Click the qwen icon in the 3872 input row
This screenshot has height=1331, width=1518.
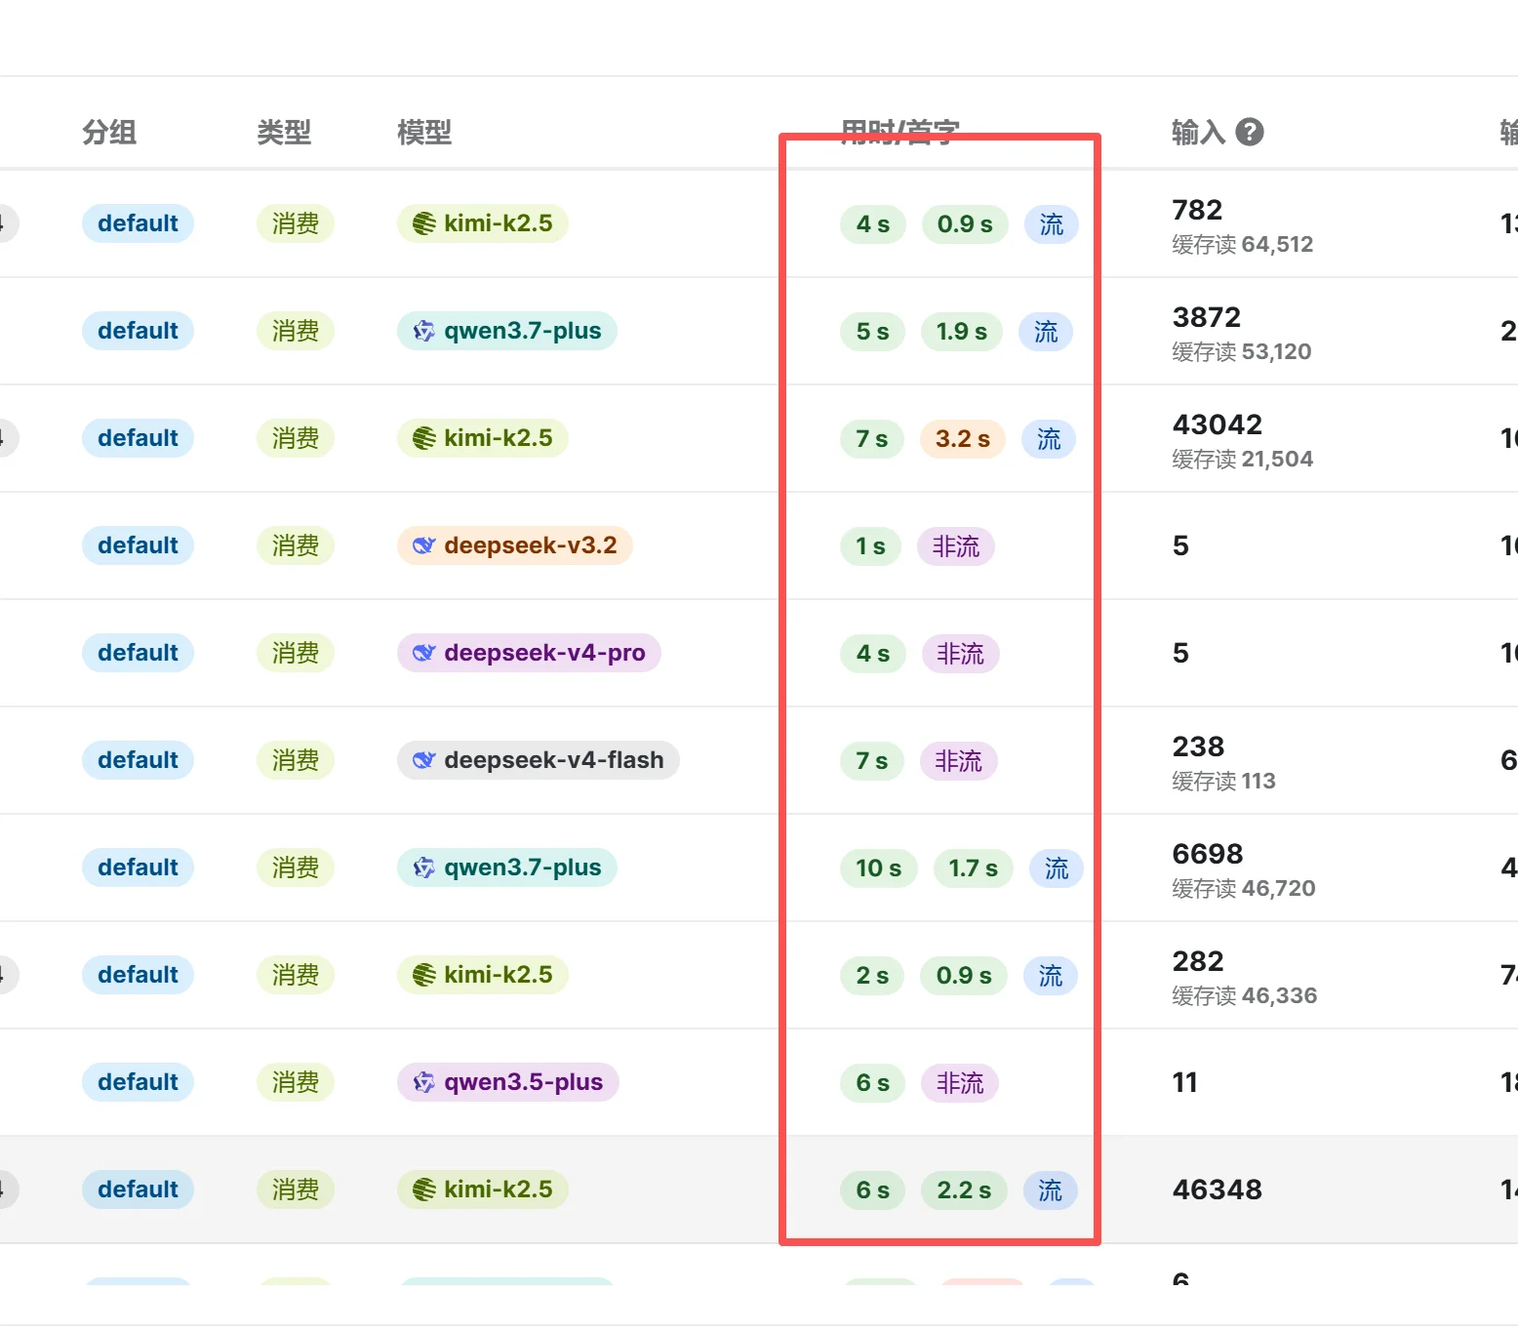[423, 331]
